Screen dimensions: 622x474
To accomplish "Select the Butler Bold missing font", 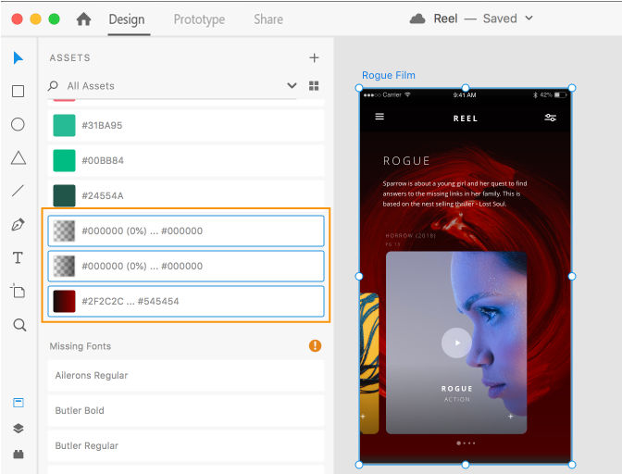I will click(x=186, y=410).
